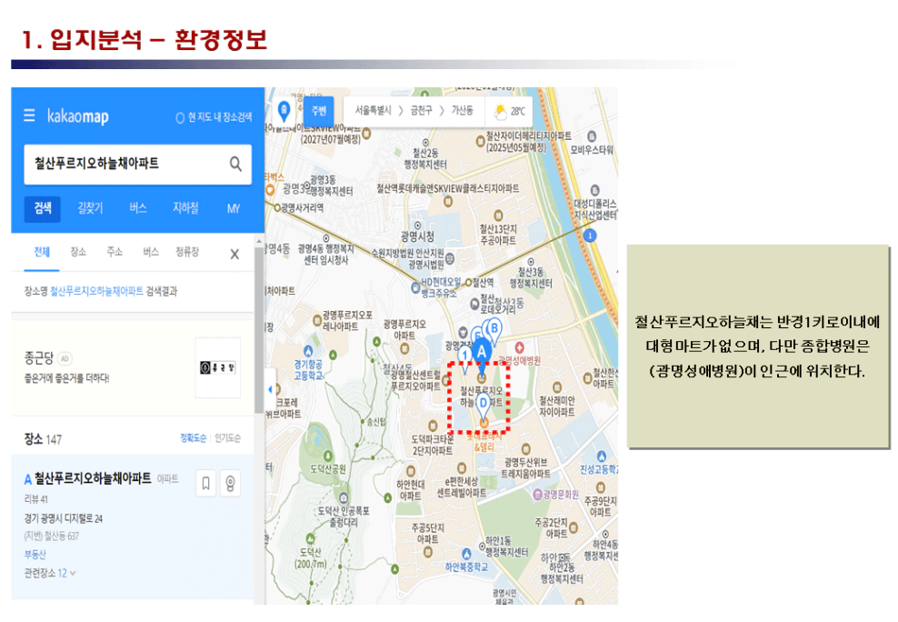
Task: Select the 버스 filter beside 정류장
Action: 151,252
